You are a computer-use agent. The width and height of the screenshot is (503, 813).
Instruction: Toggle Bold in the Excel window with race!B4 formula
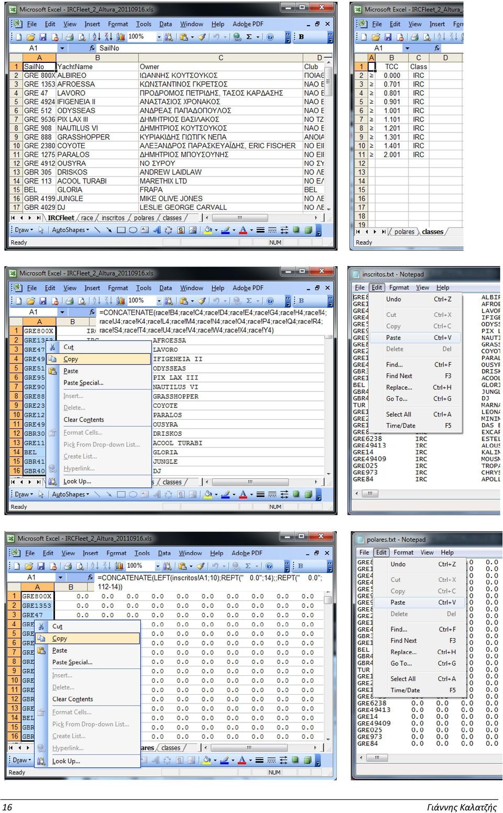[301, 301]
